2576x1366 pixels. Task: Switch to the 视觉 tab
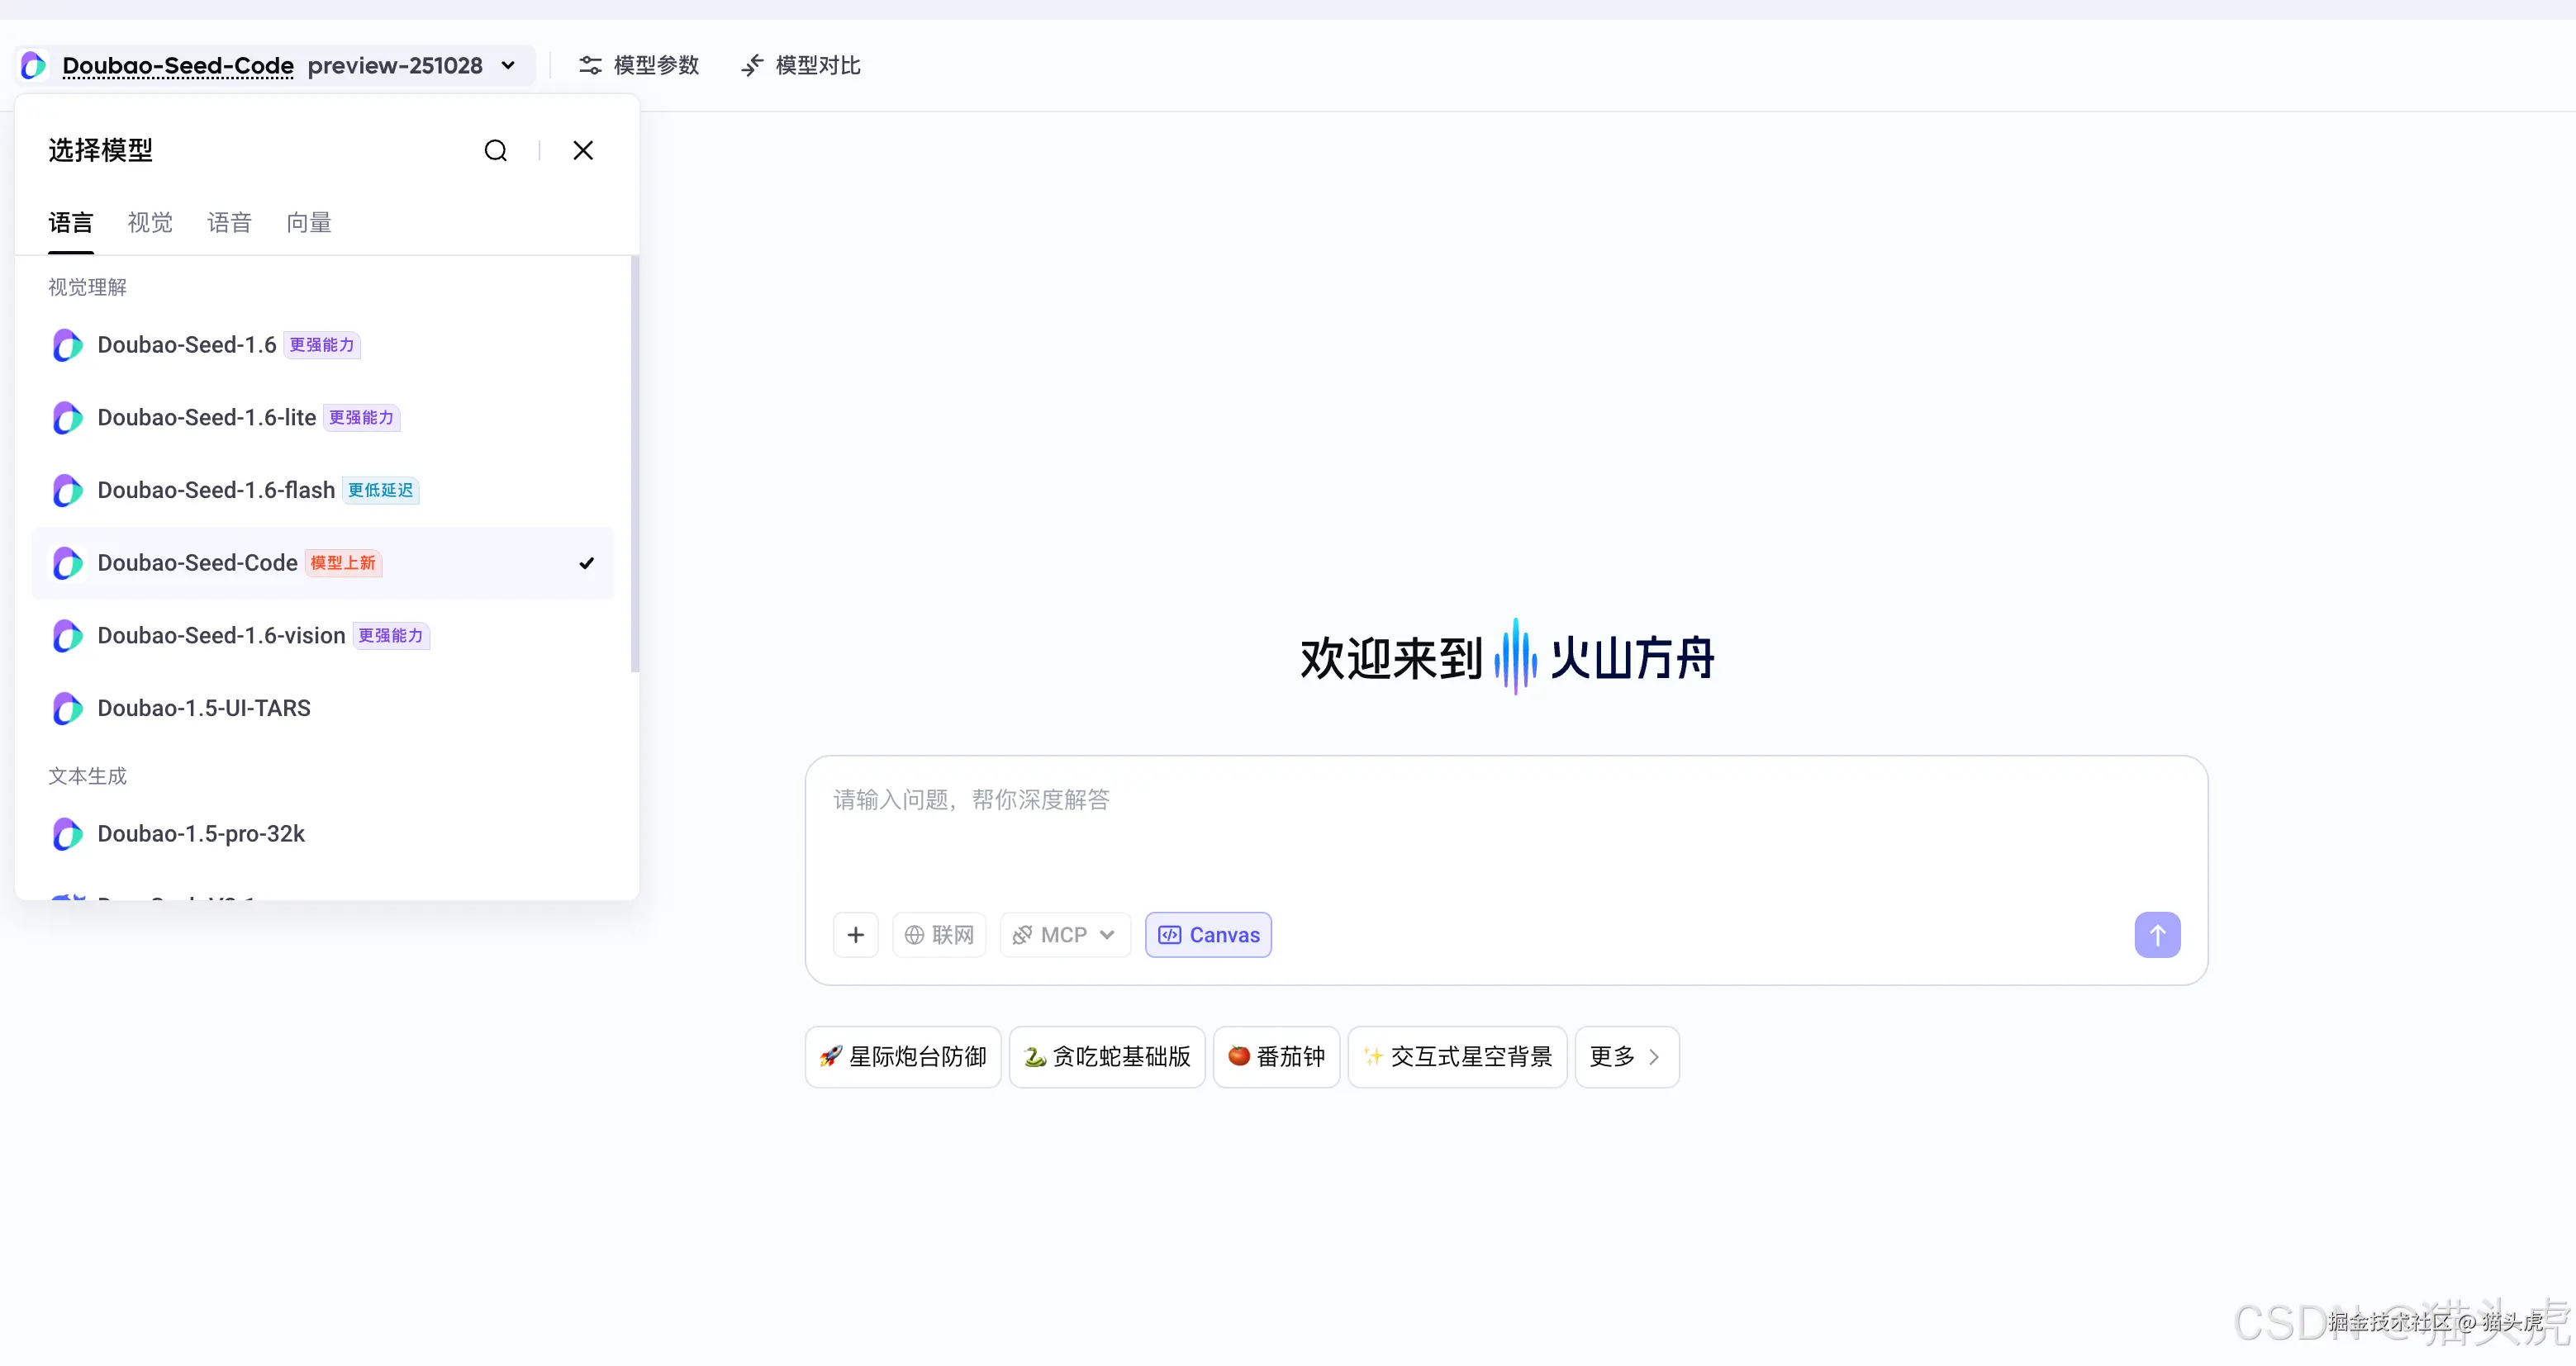coord(149,222)
